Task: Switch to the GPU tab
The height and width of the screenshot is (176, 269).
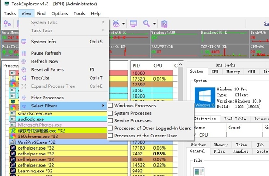Action: point(252,72)
